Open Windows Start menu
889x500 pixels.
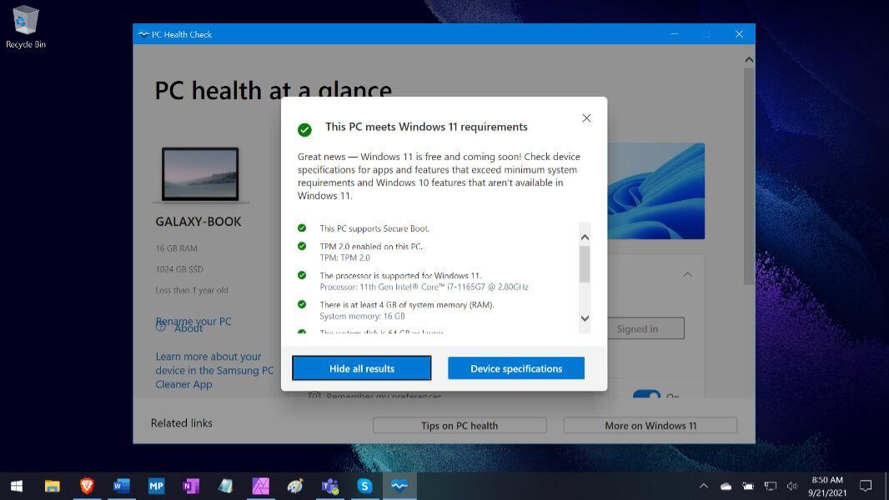coord(17,486)
